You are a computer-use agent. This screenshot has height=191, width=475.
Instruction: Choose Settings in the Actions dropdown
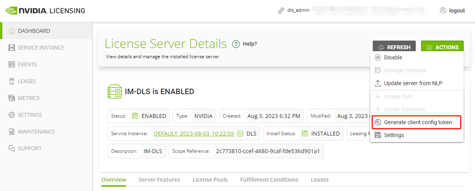[x=417, y=135]
